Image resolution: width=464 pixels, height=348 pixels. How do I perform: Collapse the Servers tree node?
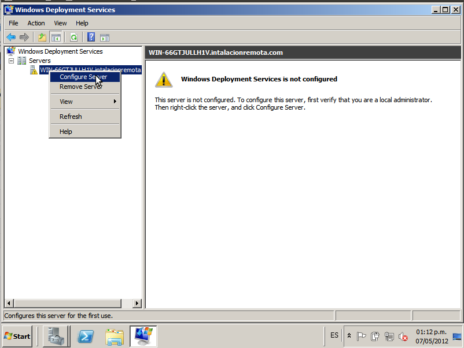point(11,61)
